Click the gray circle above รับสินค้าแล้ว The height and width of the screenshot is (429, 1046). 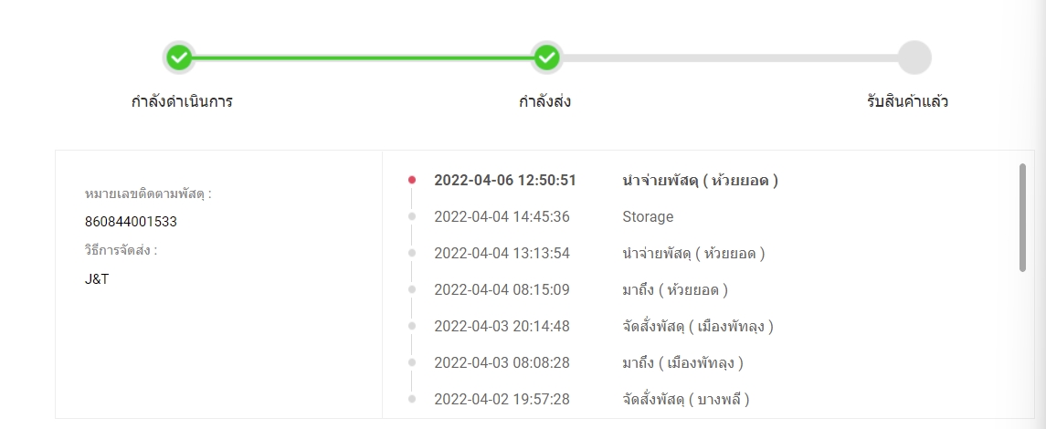[914, 58]
